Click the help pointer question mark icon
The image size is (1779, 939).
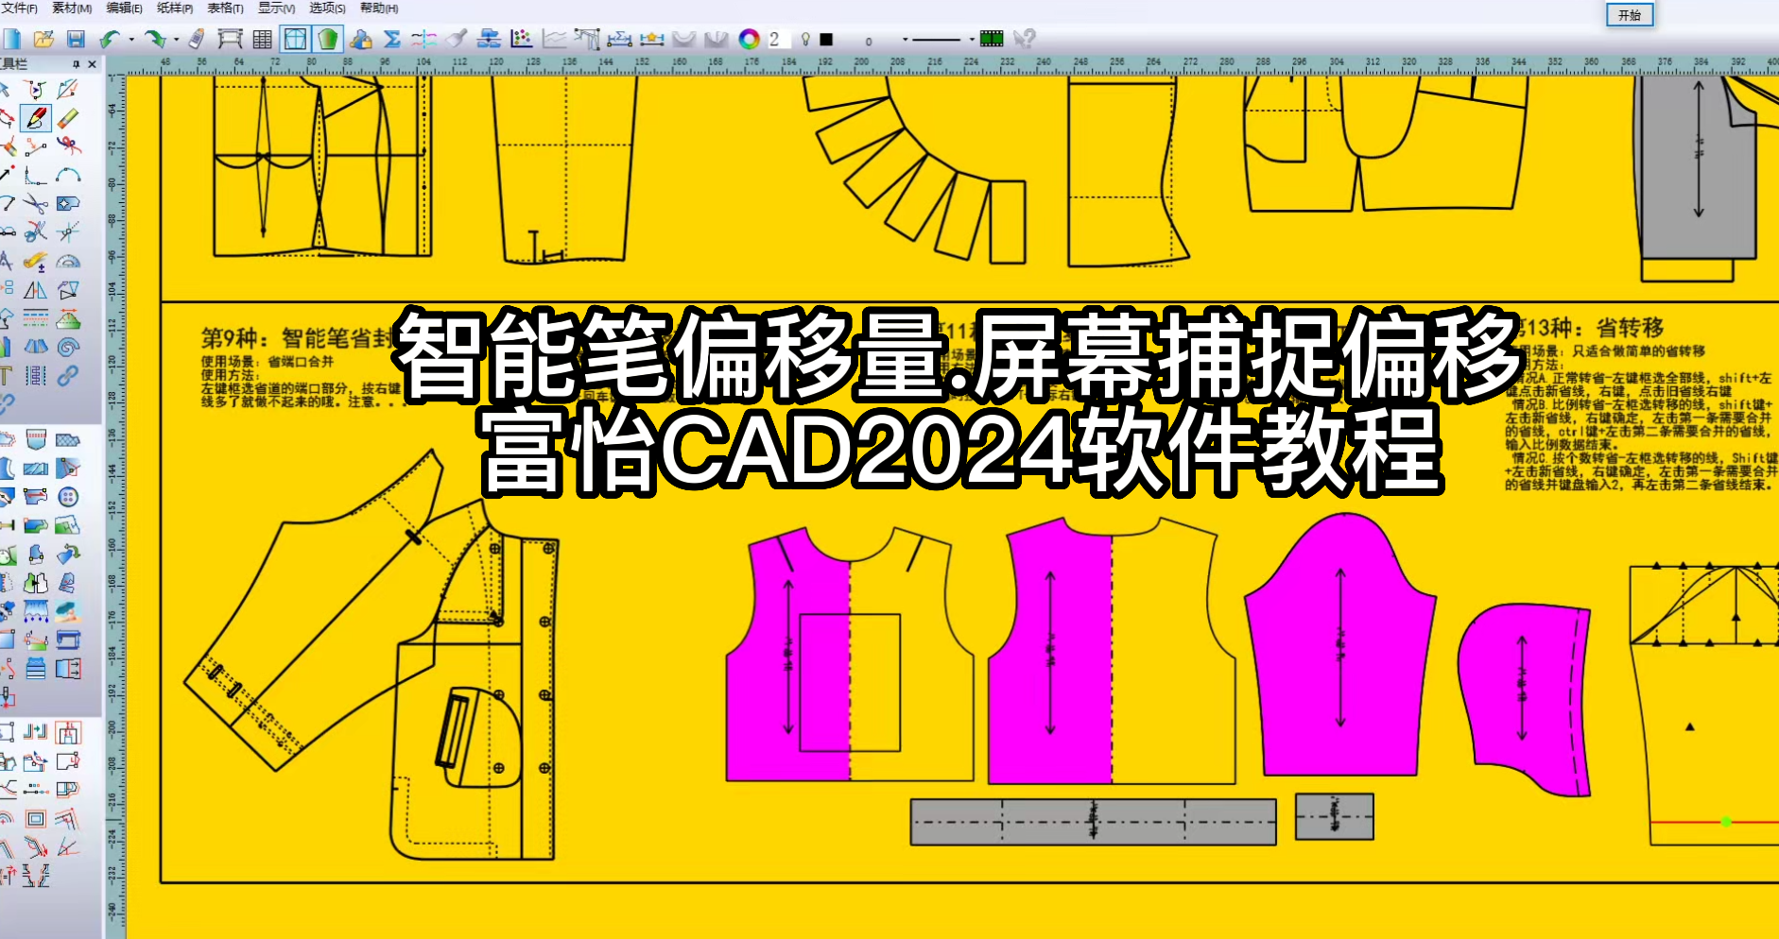coord(1024,39)
